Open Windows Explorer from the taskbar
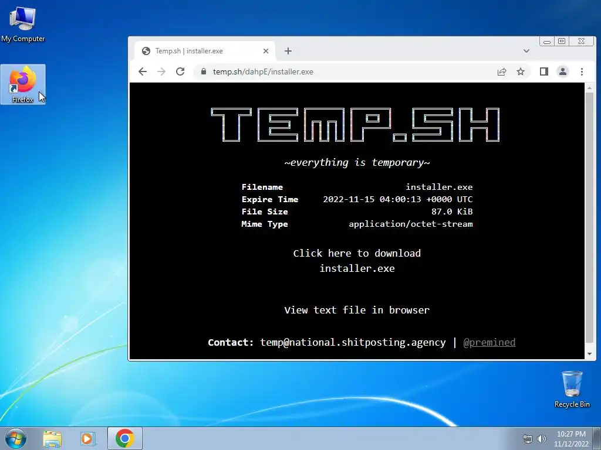This screenshot has width=601, height=450. [x=52, y=438]
